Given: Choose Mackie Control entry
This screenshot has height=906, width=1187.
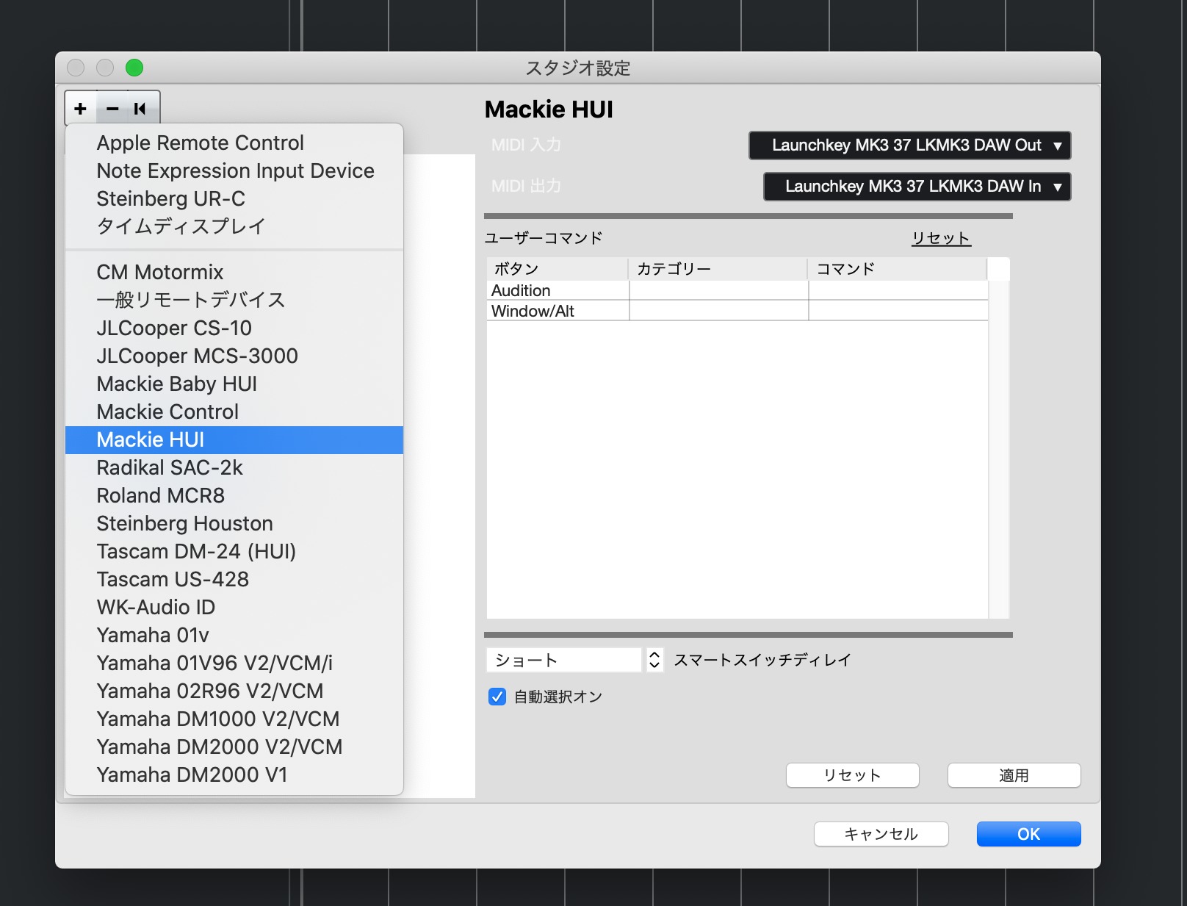Looking at the screenshot, I should (x=234, y=411).
